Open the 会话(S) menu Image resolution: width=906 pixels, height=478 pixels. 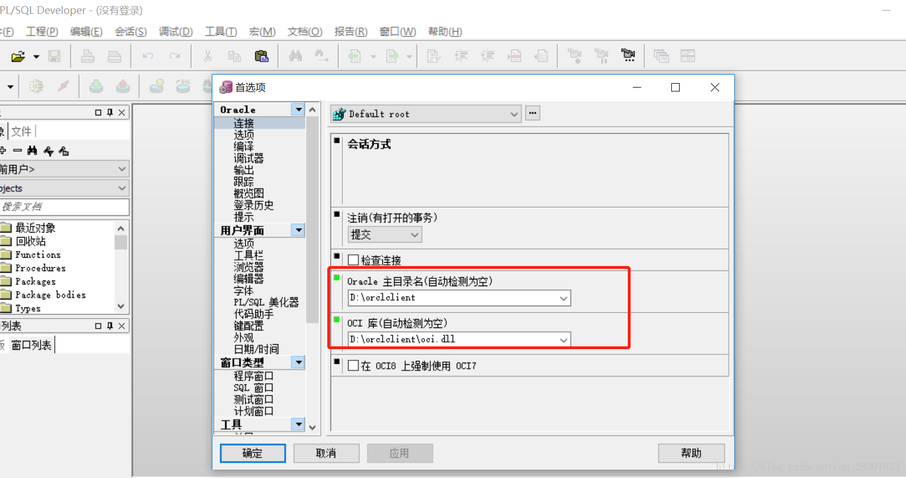tap(130, 32)
